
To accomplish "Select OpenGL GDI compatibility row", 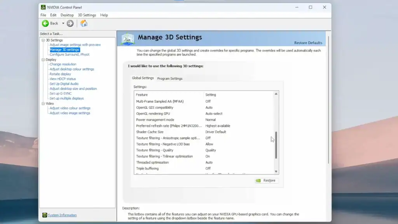I will (x=204, y=107).
